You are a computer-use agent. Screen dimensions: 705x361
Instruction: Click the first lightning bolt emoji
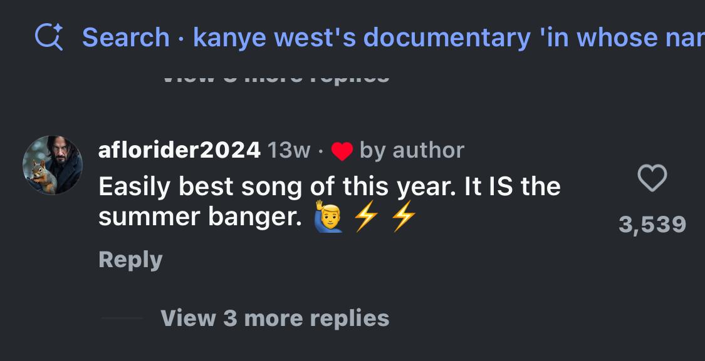click(x=366, y=218)
